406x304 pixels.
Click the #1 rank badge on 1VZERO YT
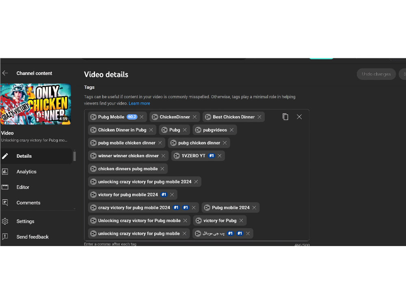pyautogui.click(x=212, y=156)
